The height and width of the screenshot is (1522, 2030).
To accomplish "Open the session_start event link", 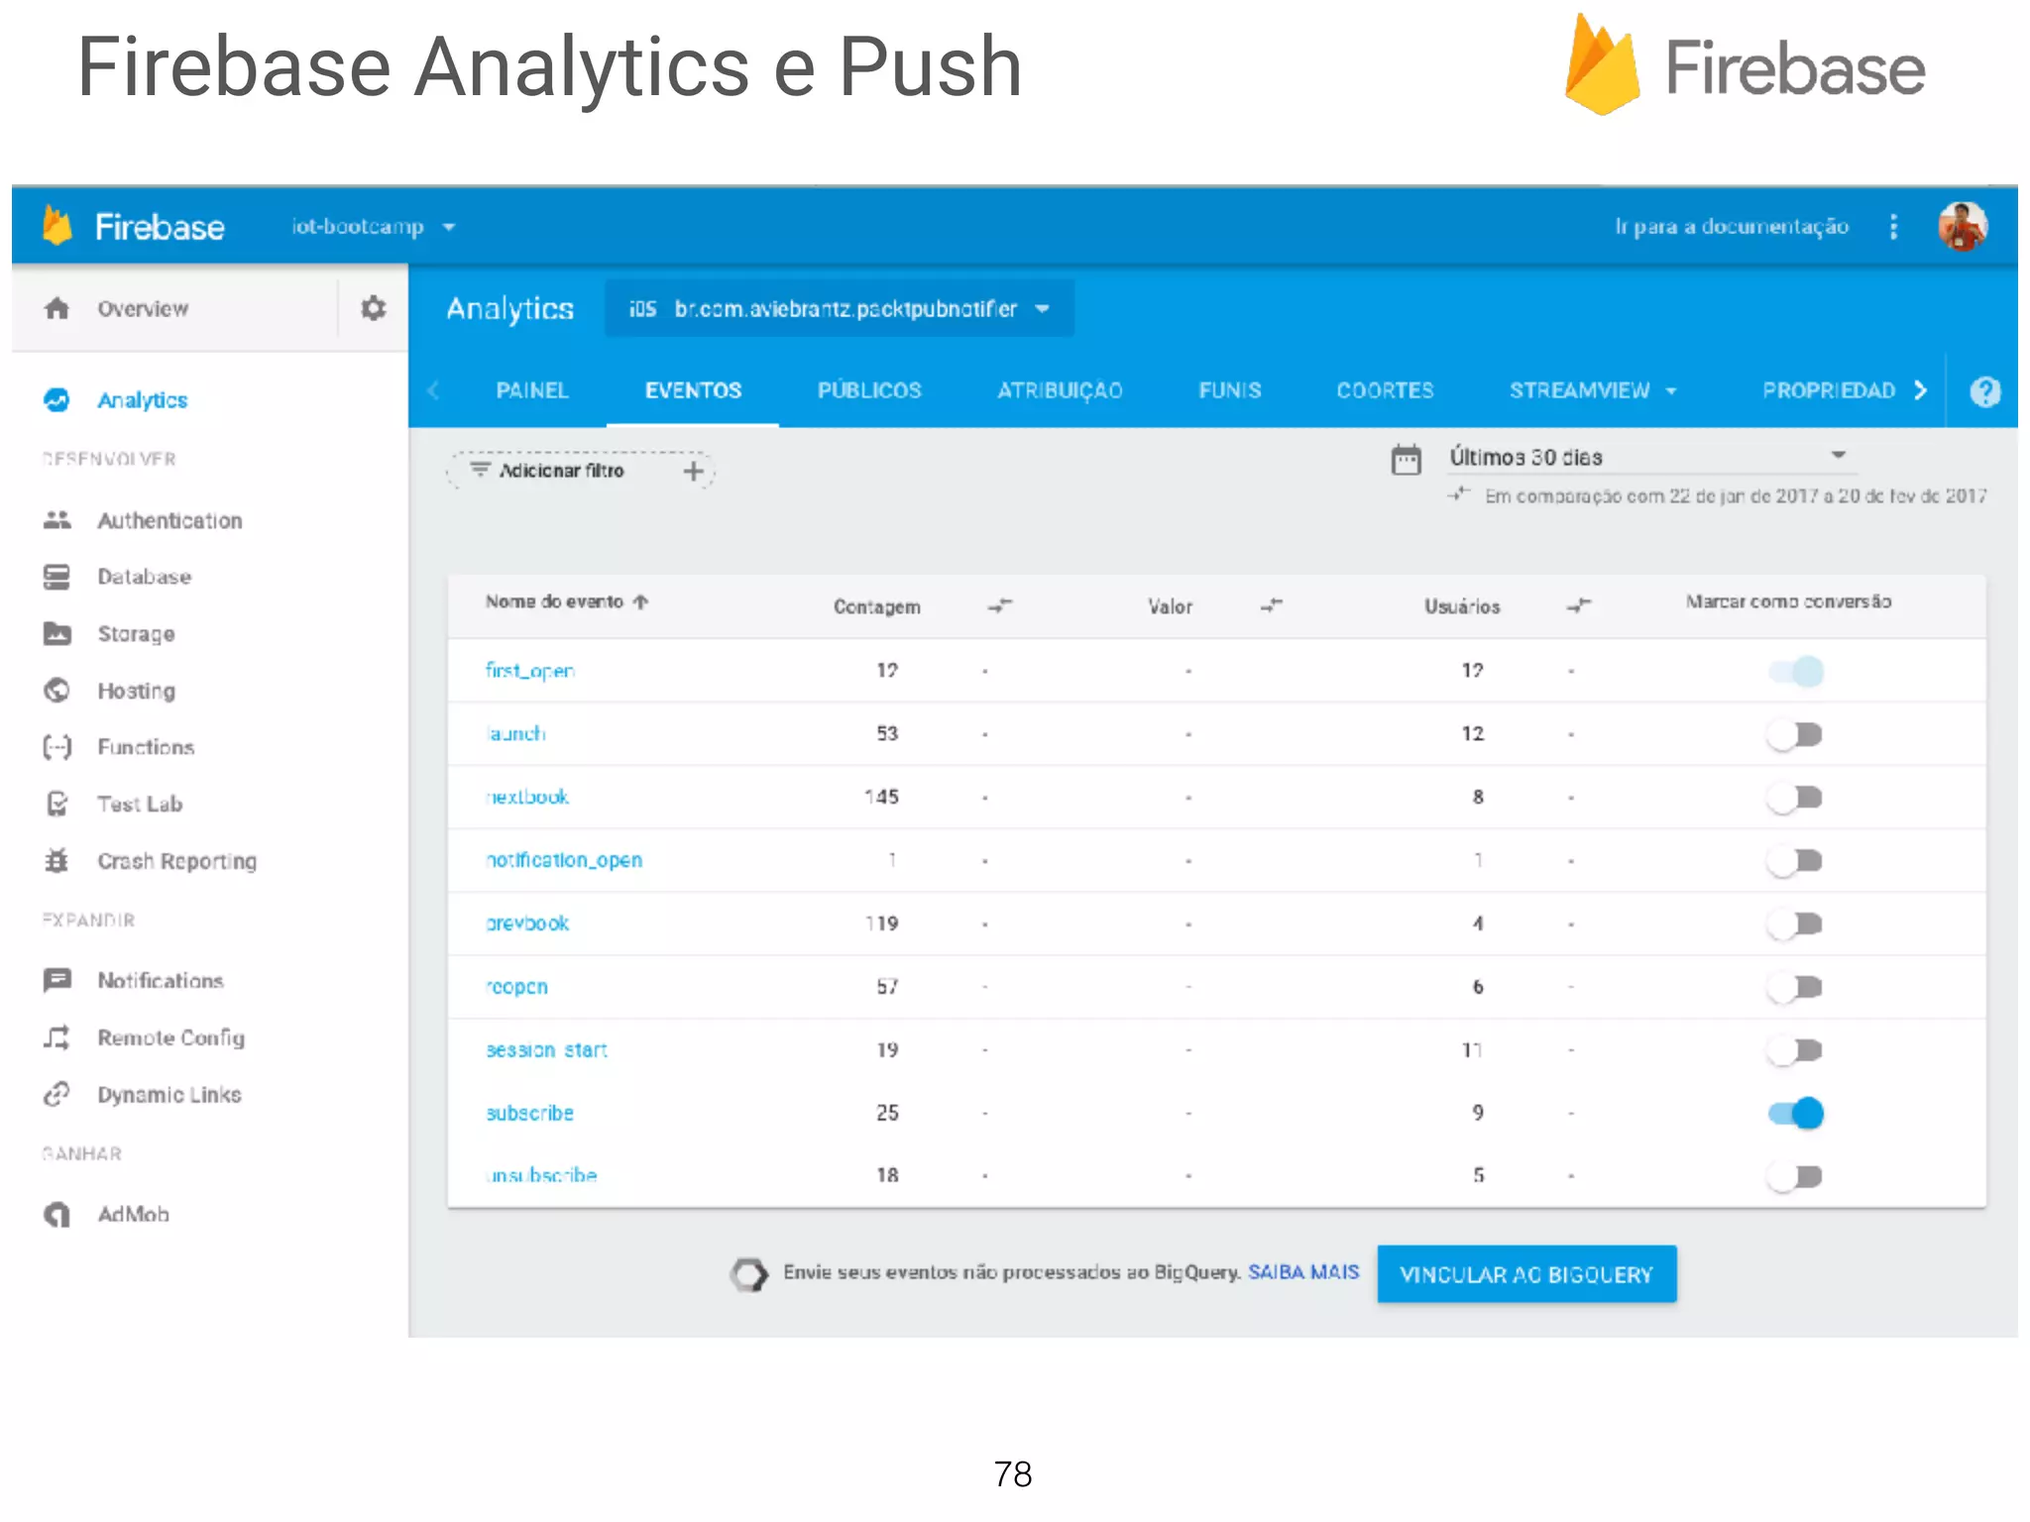I will tap(546, 1049).
